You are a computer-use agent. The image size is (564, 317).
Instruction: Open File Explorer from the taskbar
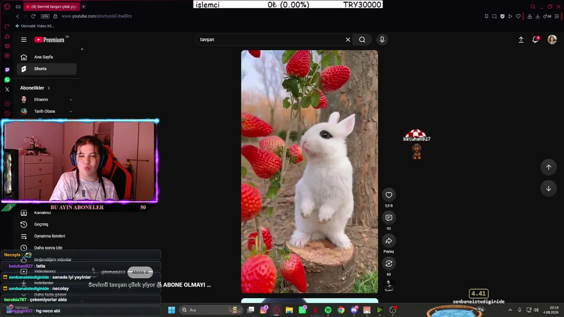click(x=289, y=310)
